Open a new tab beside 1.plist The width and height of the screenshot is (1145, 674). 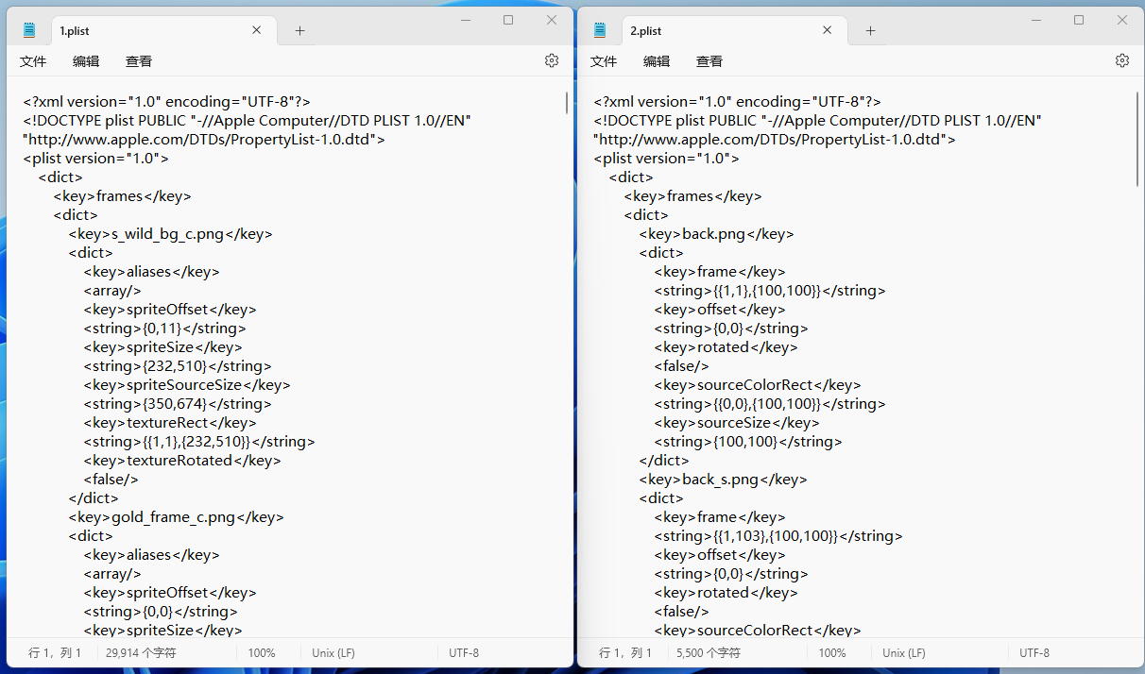299,30
